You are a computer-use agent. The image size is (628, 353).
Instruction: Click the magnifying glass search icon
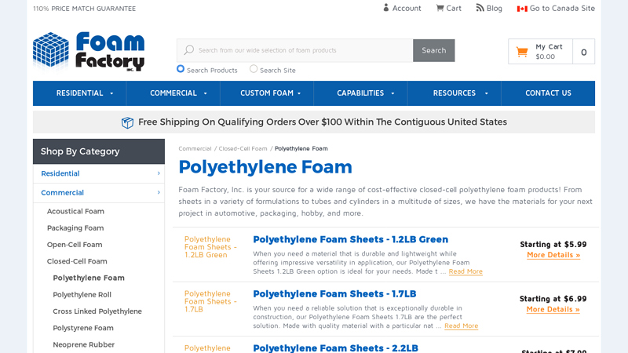[x=188, y=50]
